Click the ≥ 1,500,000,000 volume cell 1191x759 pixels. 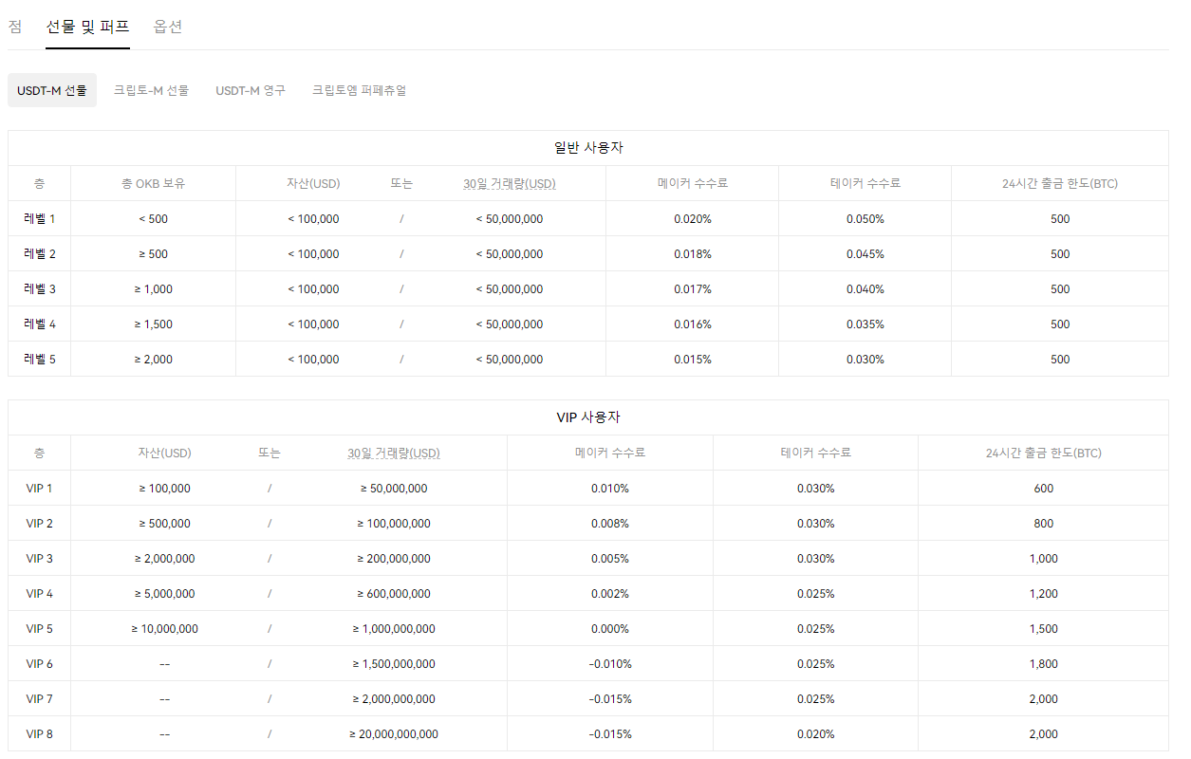point(394,664)
